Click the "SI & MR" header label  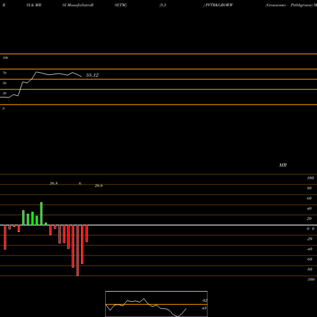point(34,5)
